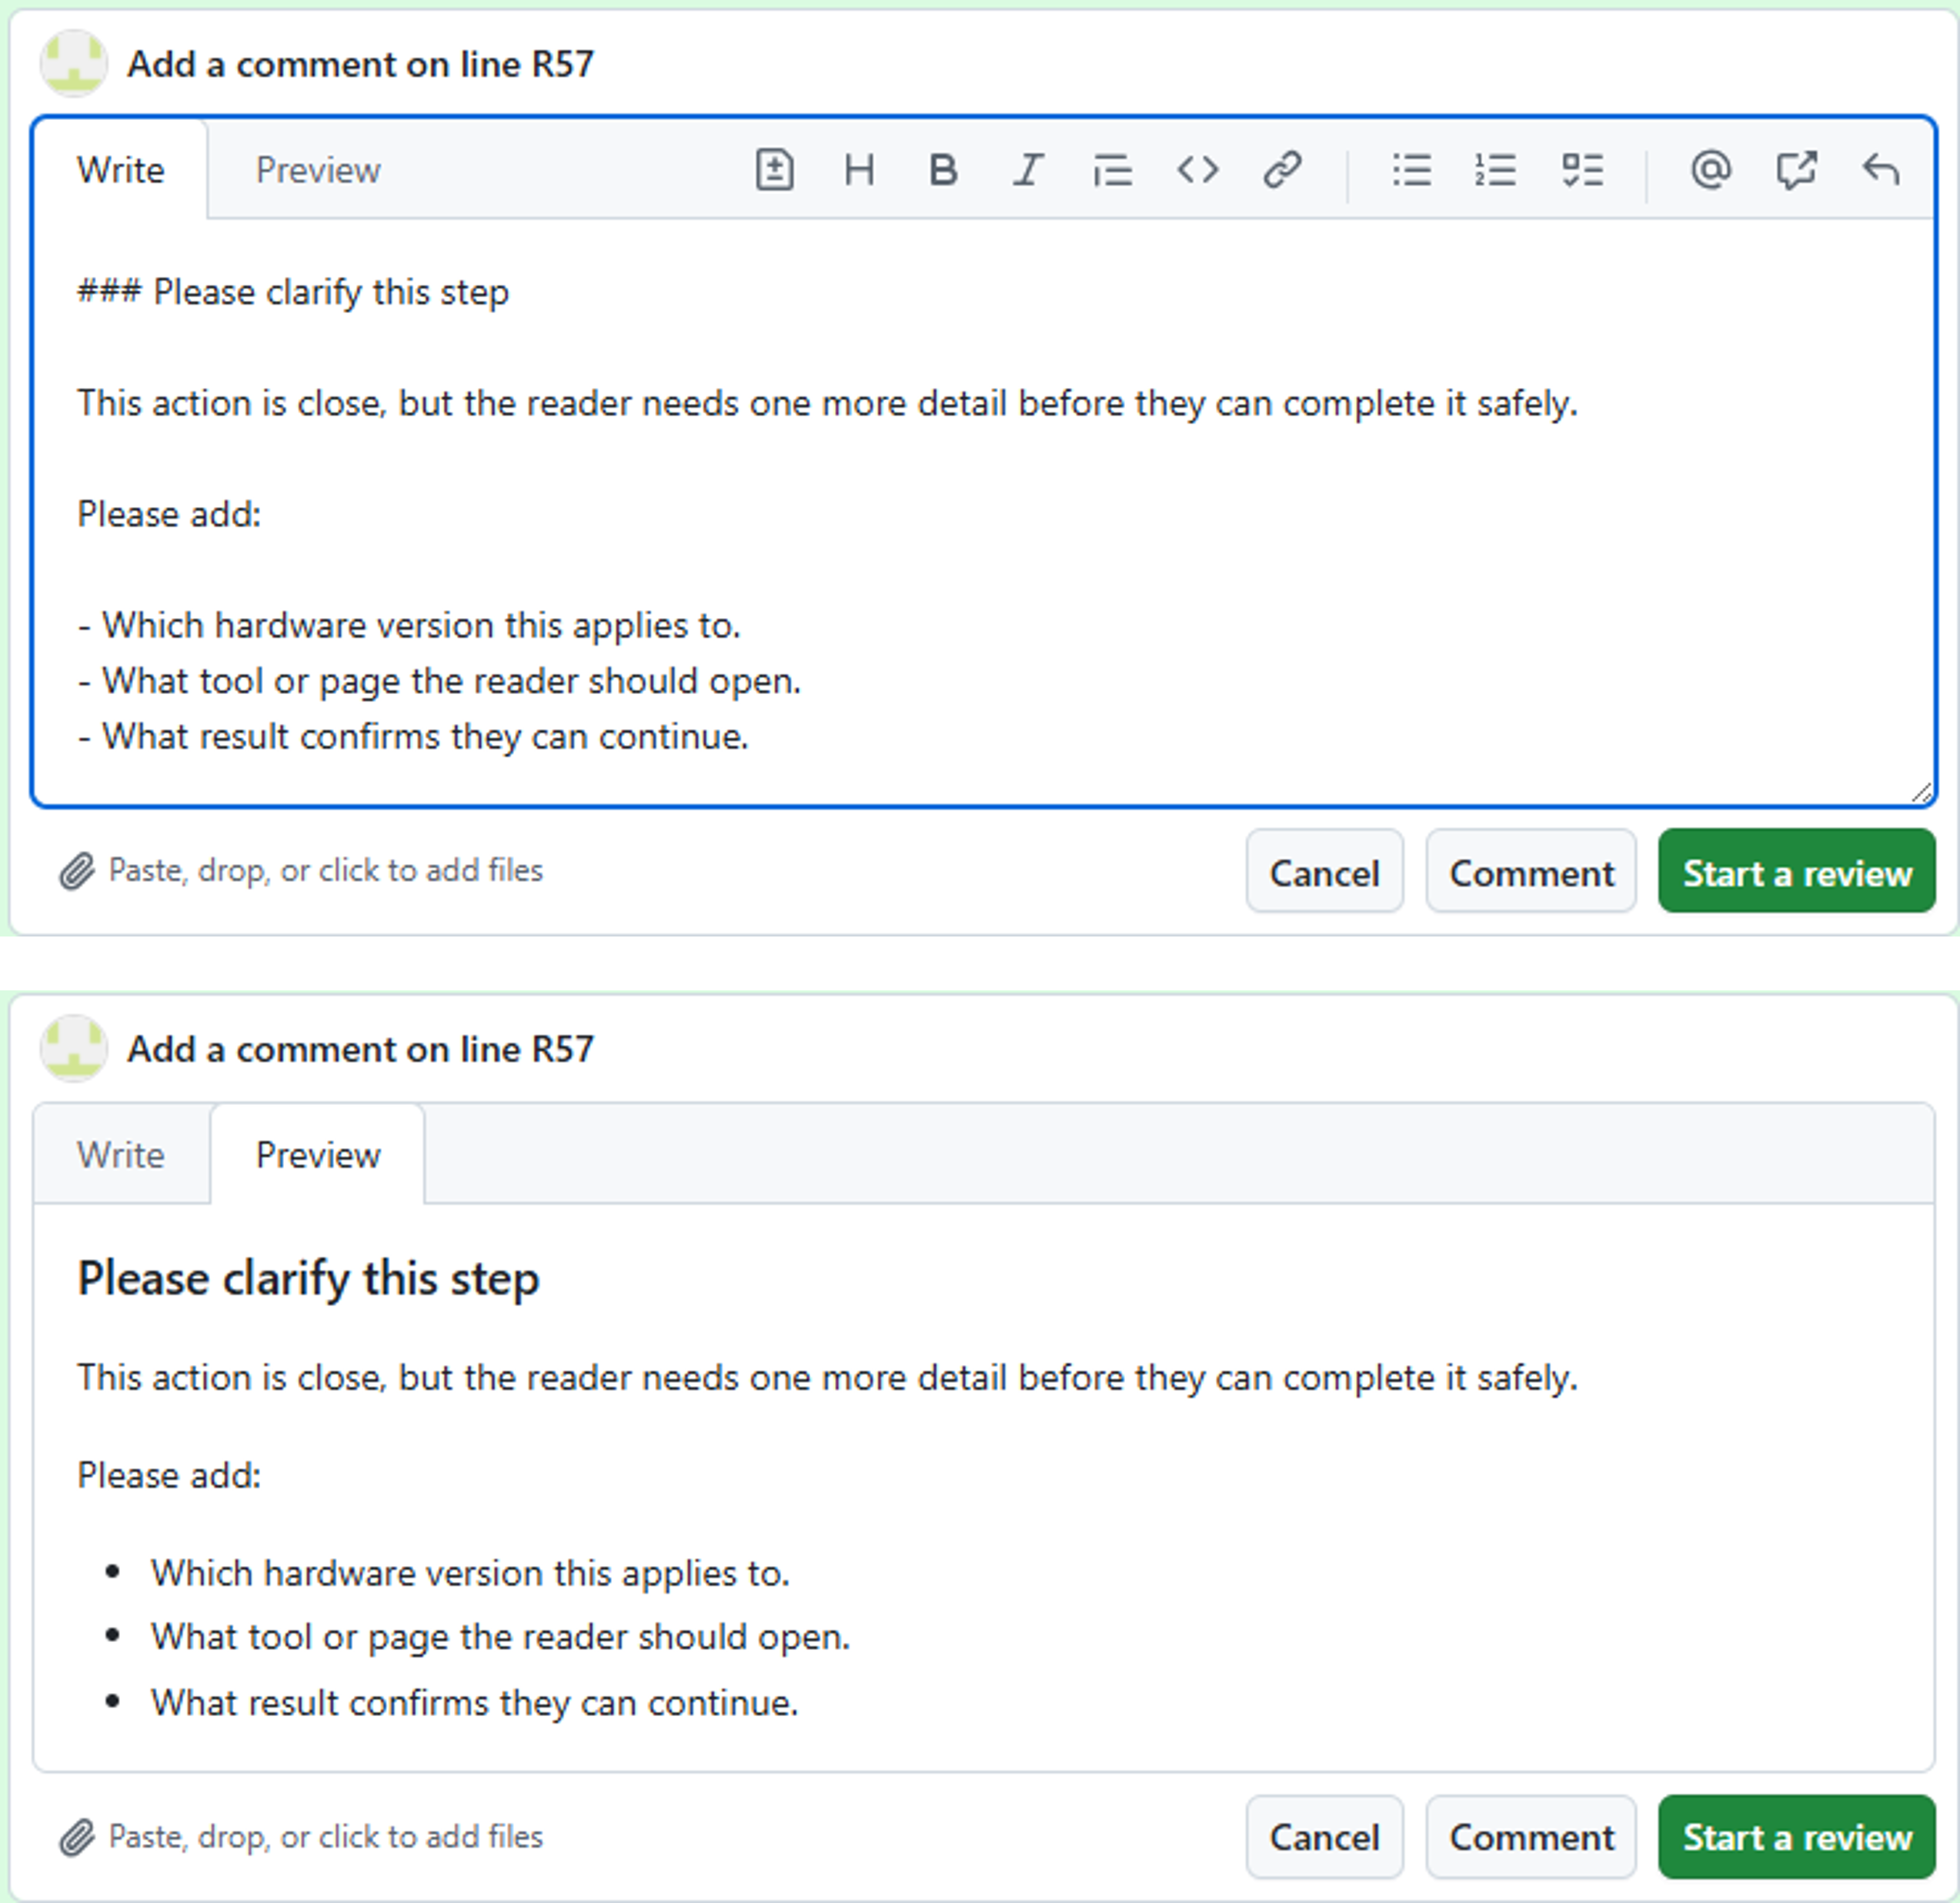Click '- What result confirms they can continue.' line

coord(413,737)
